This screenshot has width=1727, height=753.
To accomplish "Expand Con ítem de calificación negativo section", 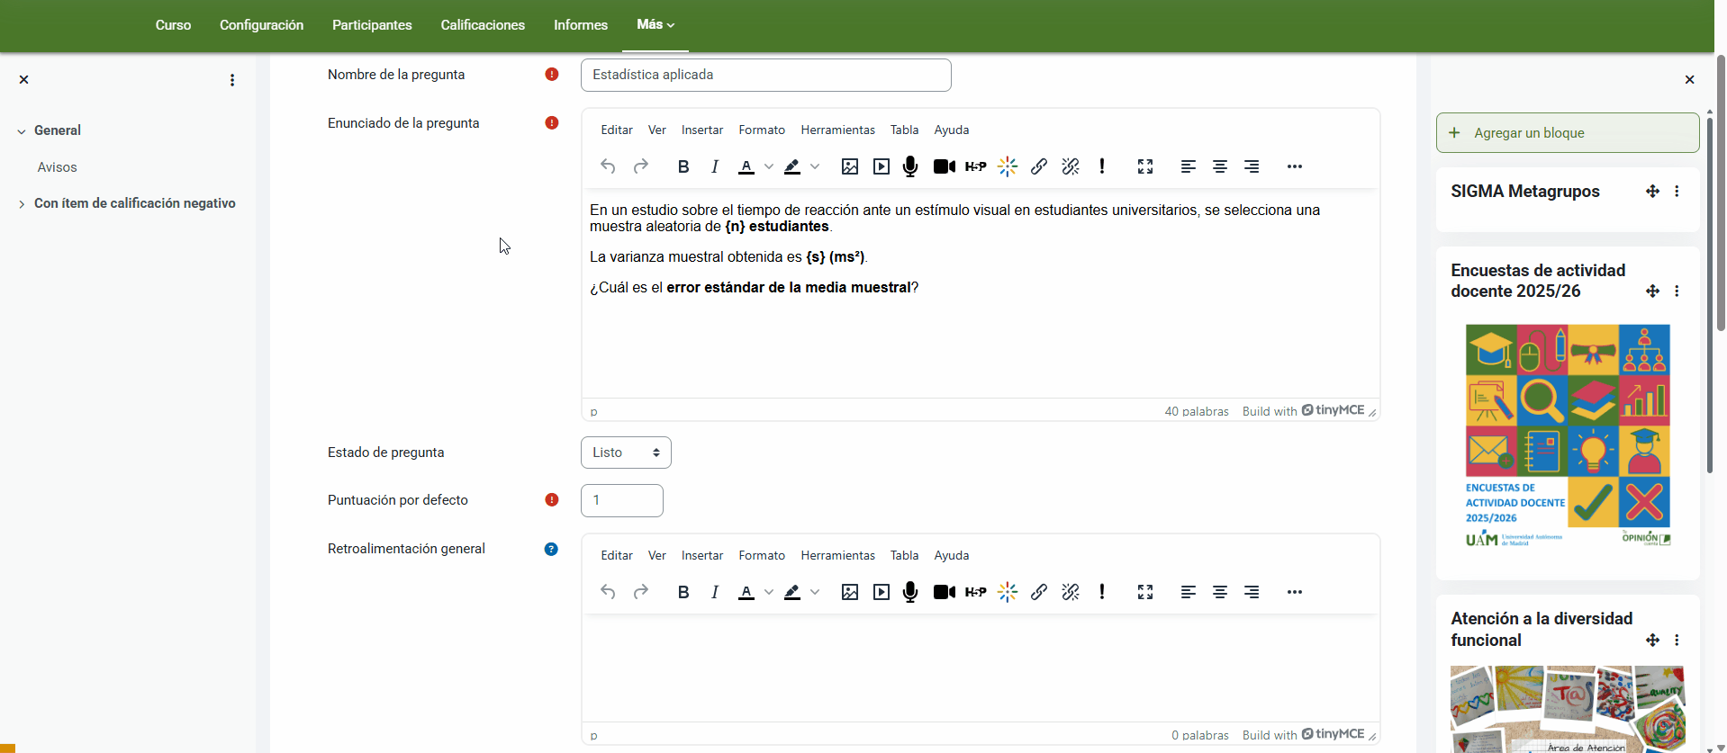I will [22, 204].
